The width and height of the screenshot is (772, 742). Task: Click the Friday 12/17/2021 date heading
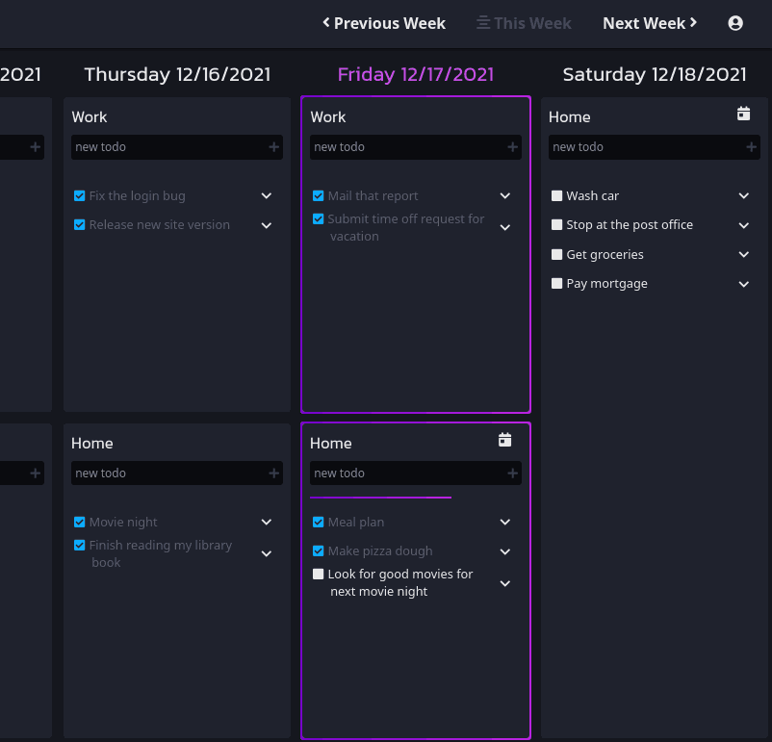415,74
